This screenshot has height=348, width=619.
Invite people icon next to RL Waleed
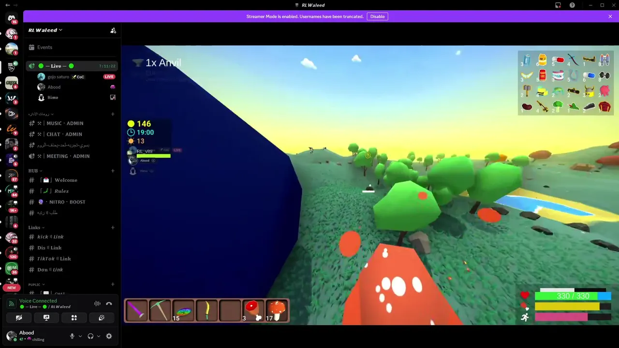click(113, 30)
